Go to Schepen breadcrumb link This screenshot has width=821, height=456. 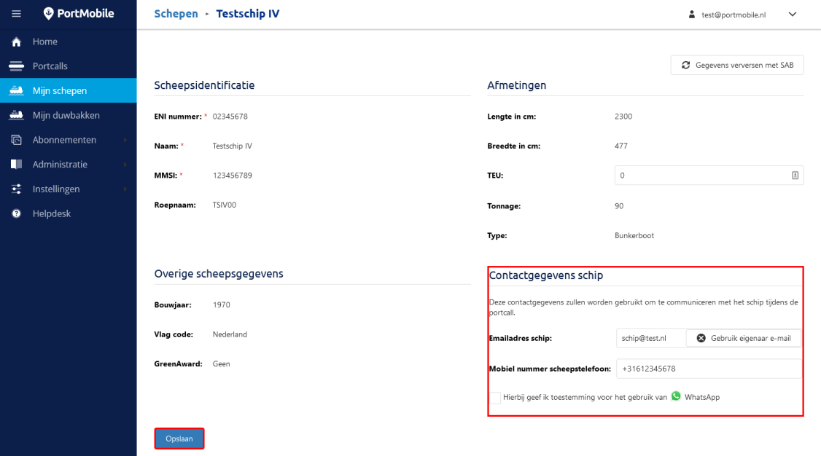pos(176,14)
